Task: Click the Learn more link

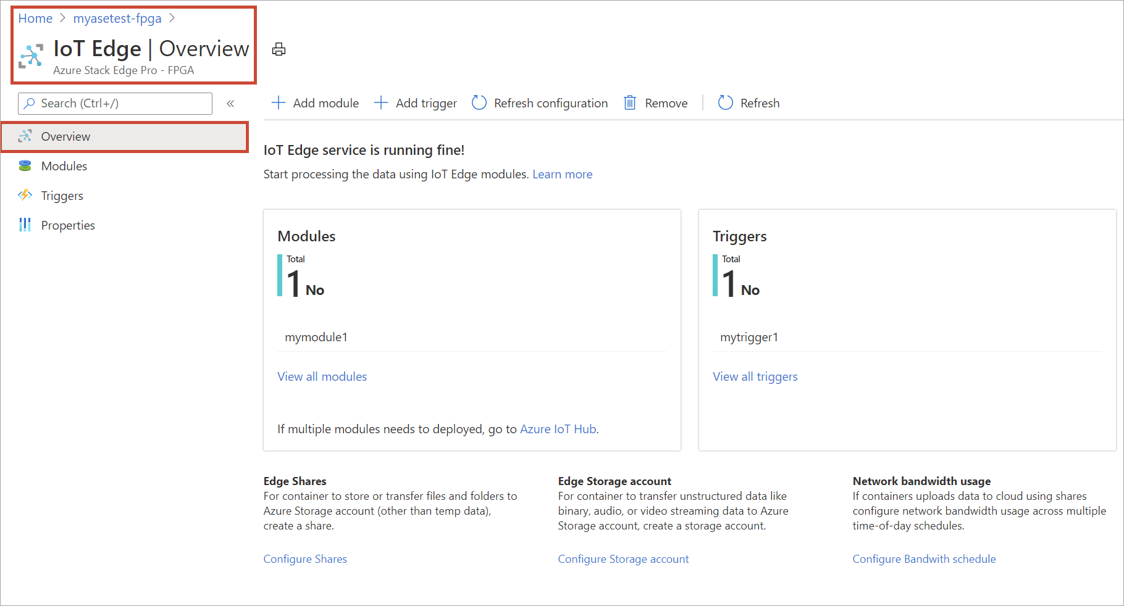Action: click(562, 174)
